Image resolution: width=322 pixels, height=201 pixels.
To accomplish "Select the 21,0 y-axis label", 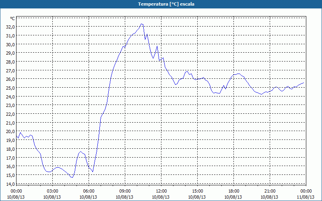I will pos(11,123).
